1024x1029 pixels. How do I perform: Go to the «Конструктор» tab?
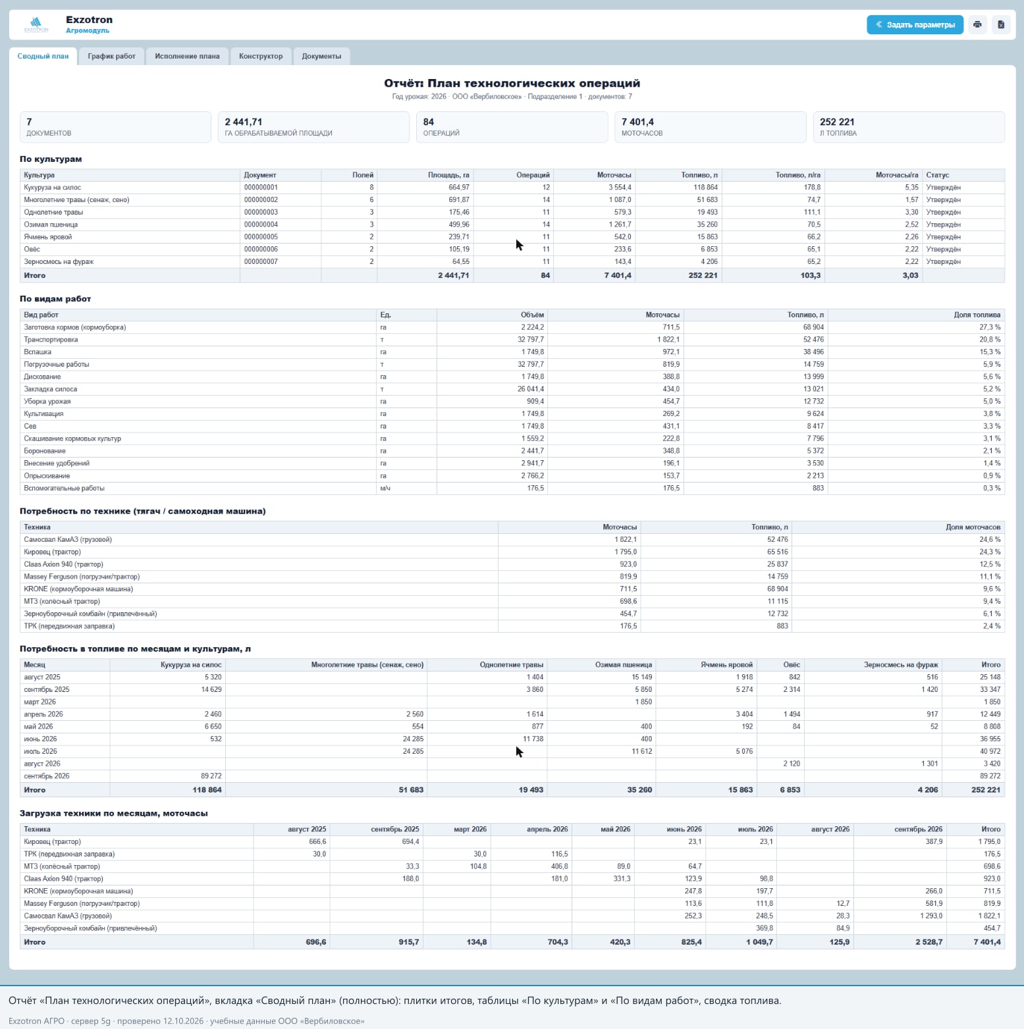point(261,56)
